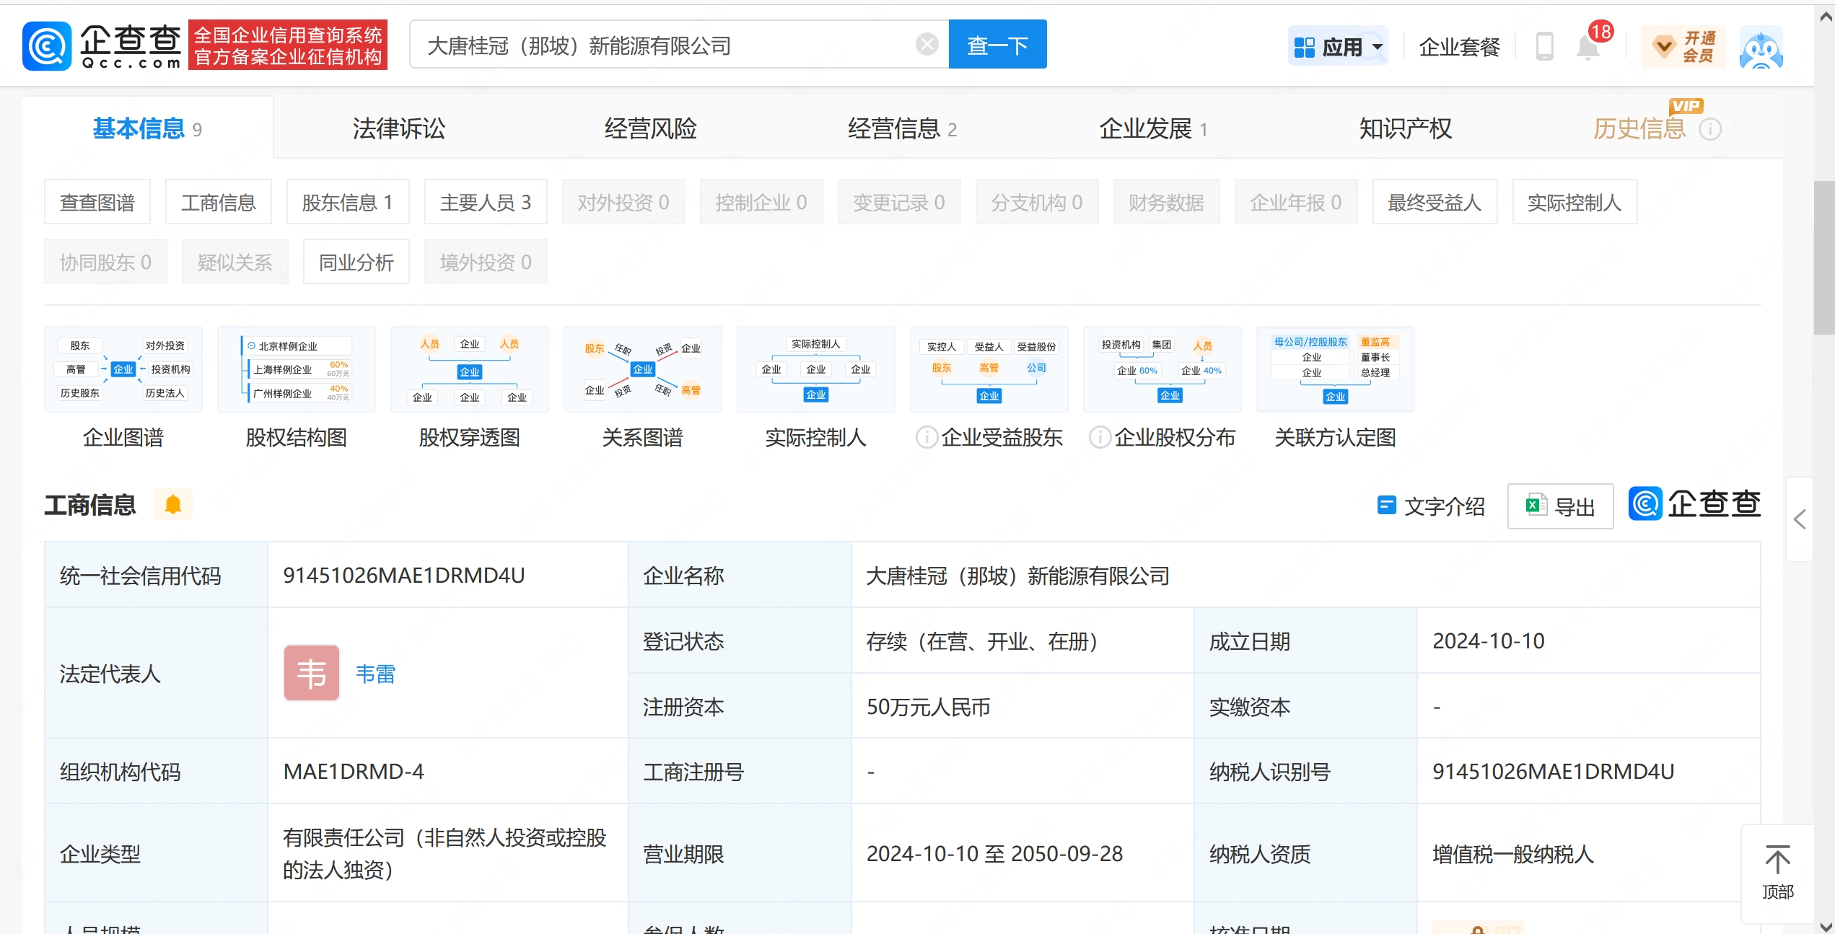Screen dimensions: 1835x934
Task: Switch to the 经营信息 tab
Action: tap(902, 128)
